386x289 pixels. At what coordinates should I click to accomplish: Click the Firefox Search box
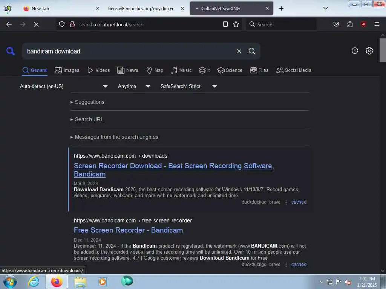coord(281,24)
